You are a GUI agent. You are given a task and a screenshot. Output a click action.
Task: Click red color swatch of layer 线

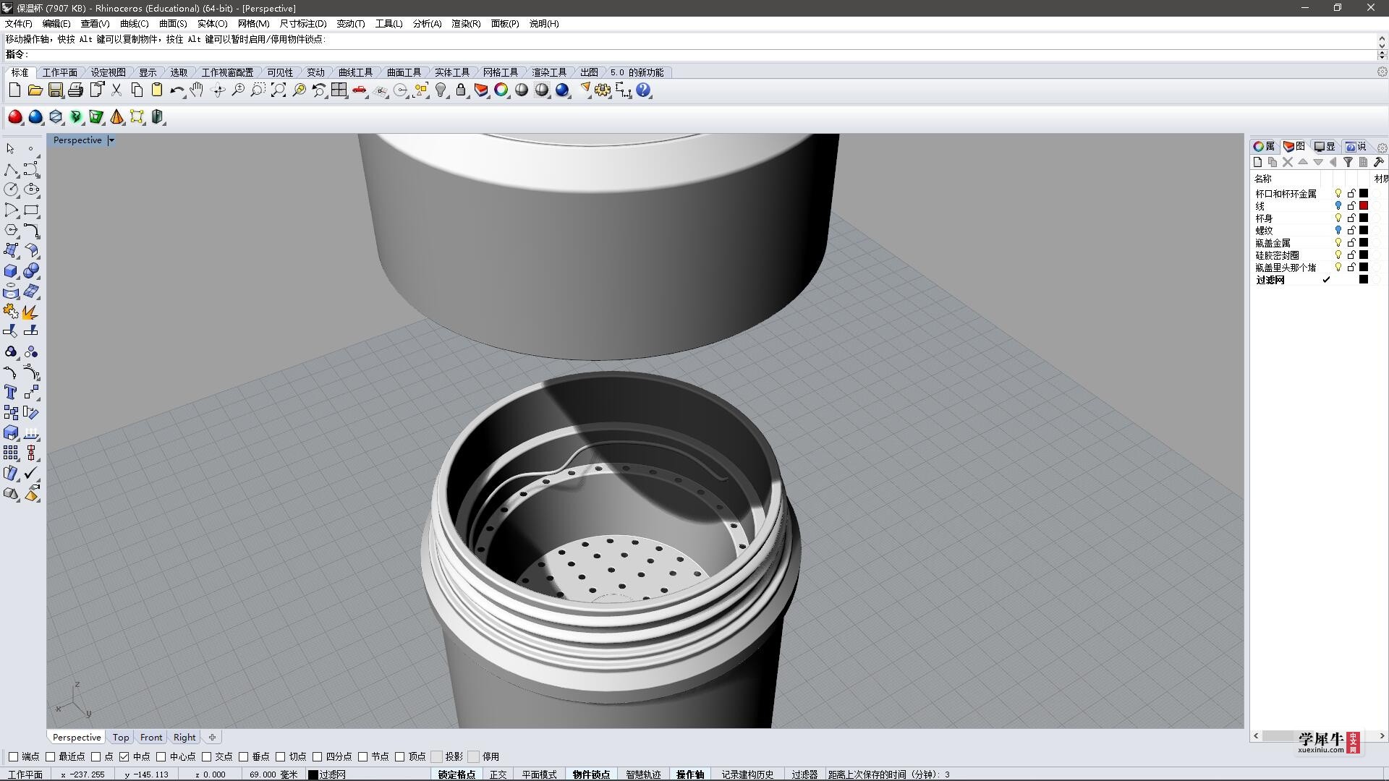(1364, 206)
